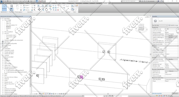Click the Aucun button for Gabarit de vue
The image size is (179, 97).
coord(171,71)
